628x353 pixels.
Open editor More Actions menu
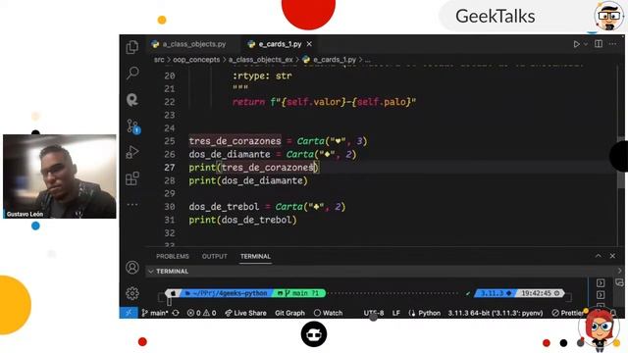(612, 43)
